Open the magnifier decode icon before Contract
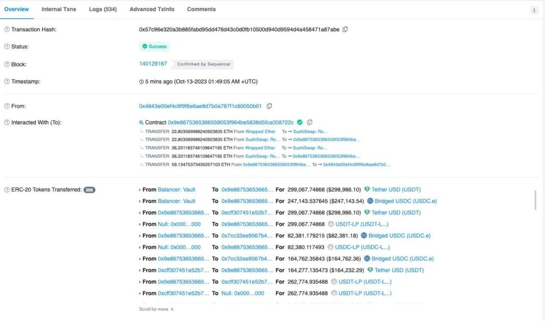Screen dimensions: 545x321 point(141,122)
